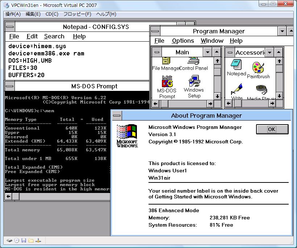Select the Media Player film reel icon

pos(262,89)
